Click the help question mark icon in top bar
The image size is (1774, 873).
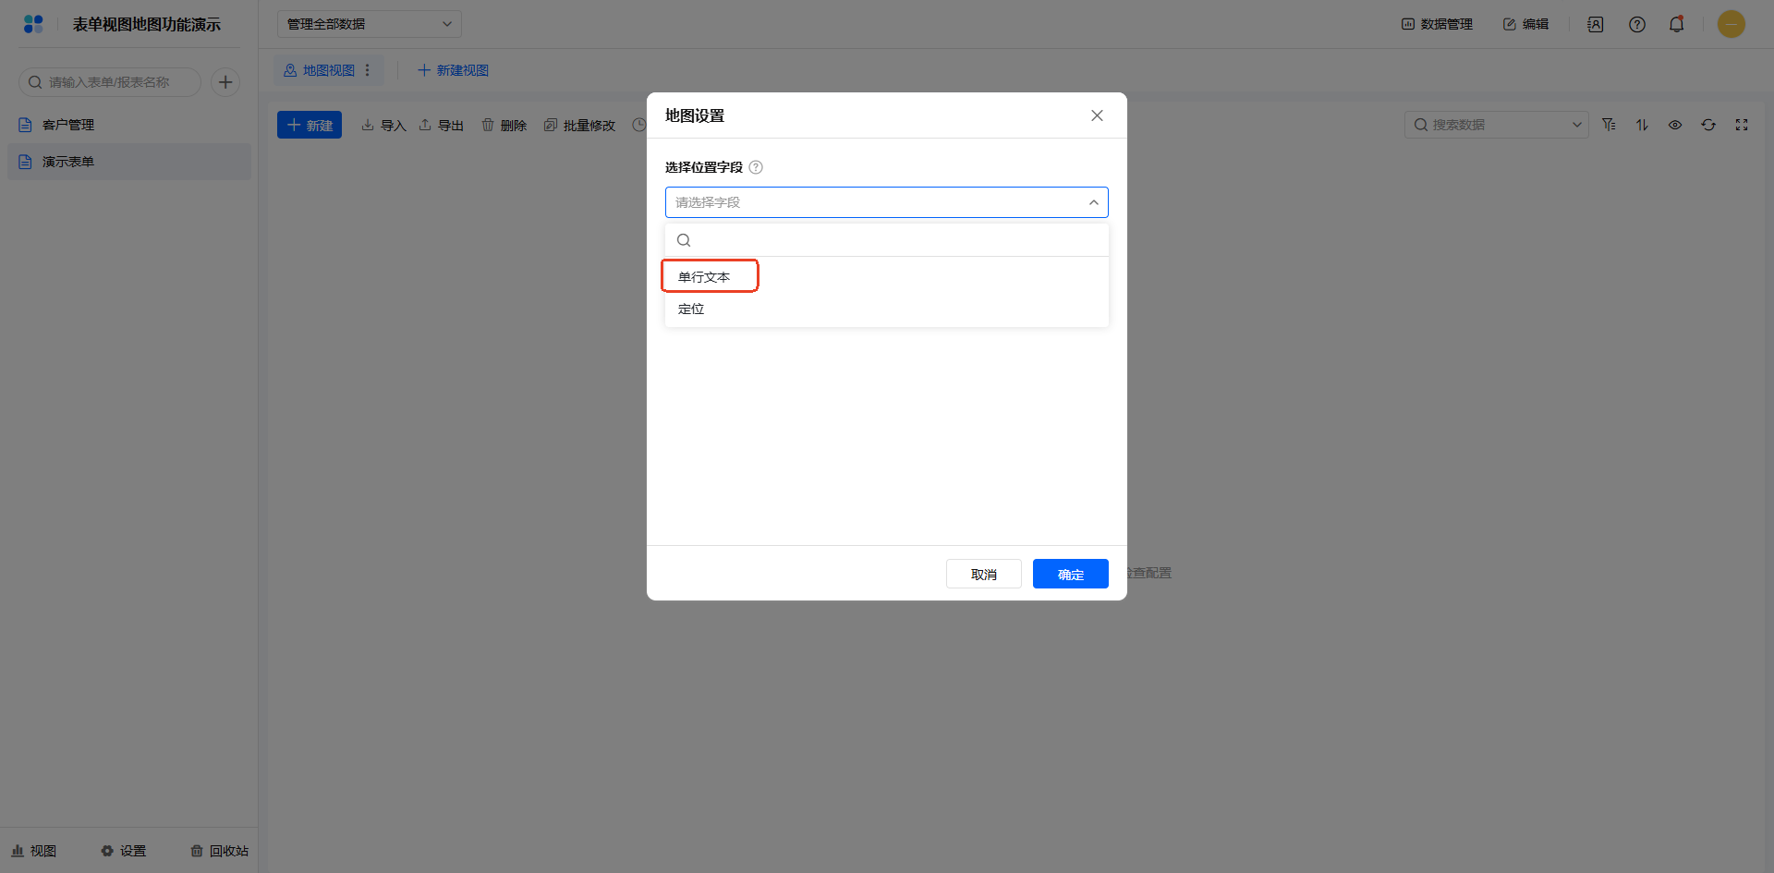pyautogui.click(x=1636, y=25)
